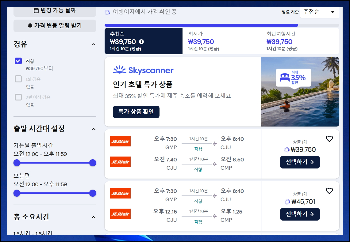The width and height of the screenshot is (350, 242).
Task: Click plane icon on the 오전 7:40 CJU-GMP route
Action: (x=215, y=164)
